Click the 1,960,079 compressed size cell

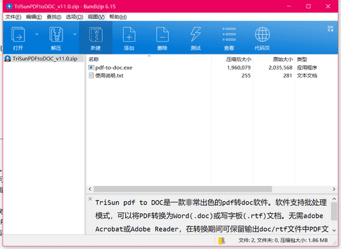pyautogui.click(x=238, y=68)
